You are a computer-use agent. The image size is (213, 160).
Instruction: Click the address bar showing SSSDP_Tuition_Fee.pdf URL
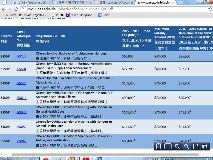[x=114, y=9]
